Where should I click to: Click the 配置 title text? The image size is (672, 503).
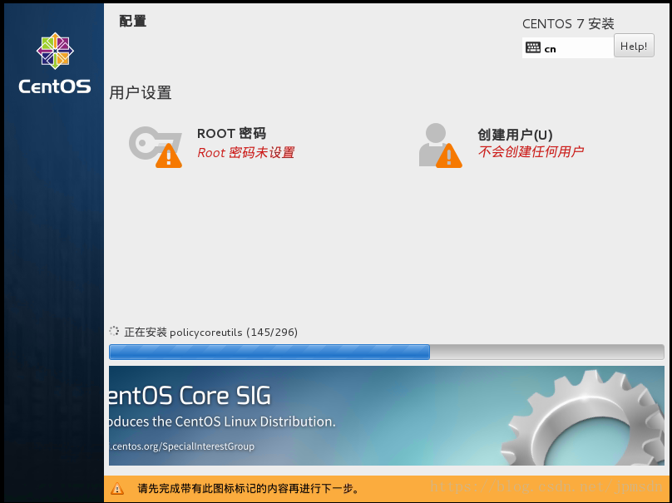(x=132, y=21)
